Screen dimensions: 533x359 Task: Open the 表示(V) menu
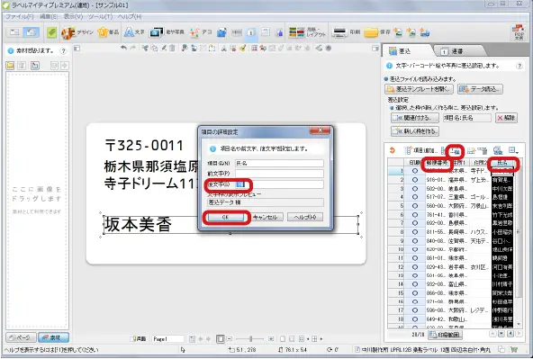coord(74,16)
